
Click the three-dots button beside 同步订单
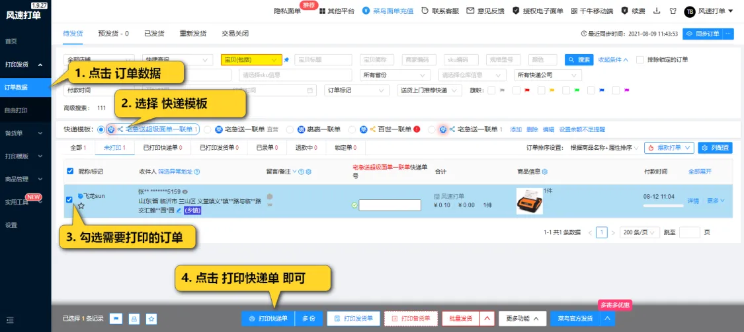click(x=729, y=34)
